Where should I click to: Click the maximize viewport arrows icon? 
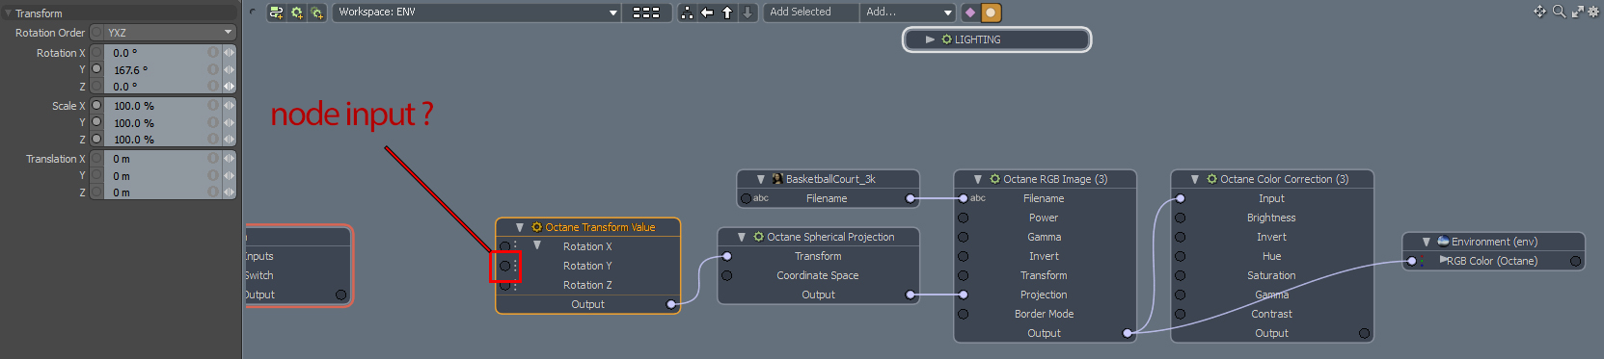coord(1578,12)
